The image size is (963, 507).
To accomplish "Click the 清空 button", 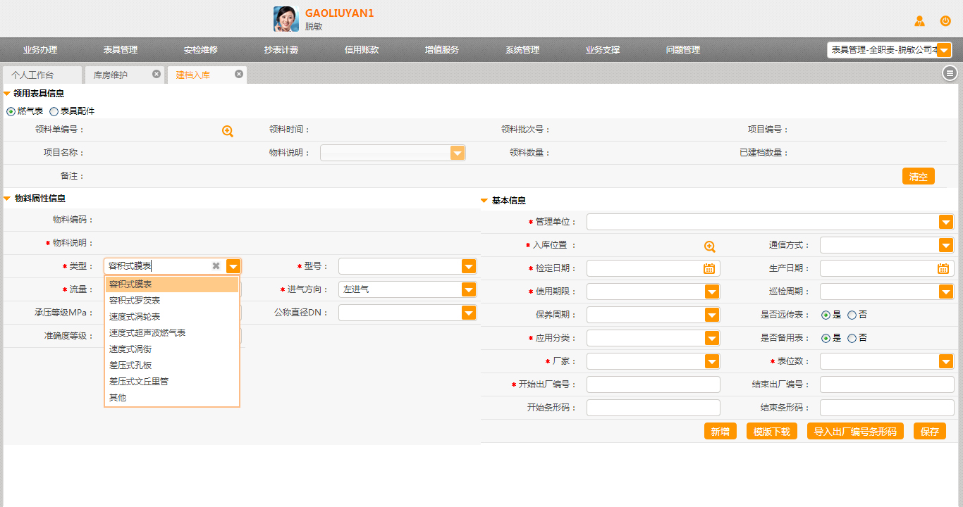I will [918, 177].
